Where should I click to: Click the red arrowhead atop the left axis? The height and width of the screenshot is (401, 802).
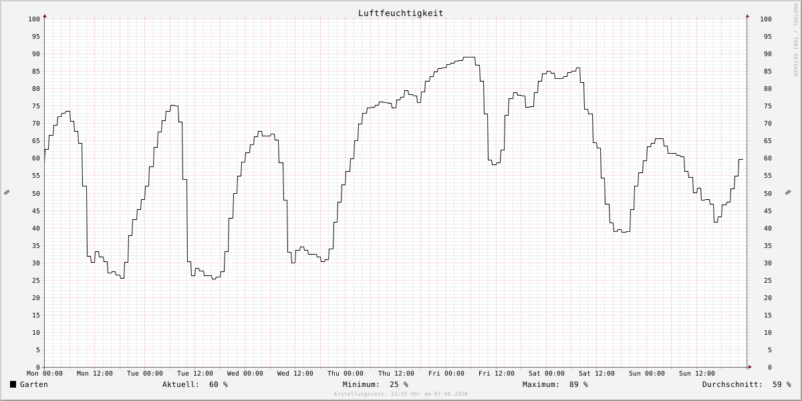[x=45, y=15]
